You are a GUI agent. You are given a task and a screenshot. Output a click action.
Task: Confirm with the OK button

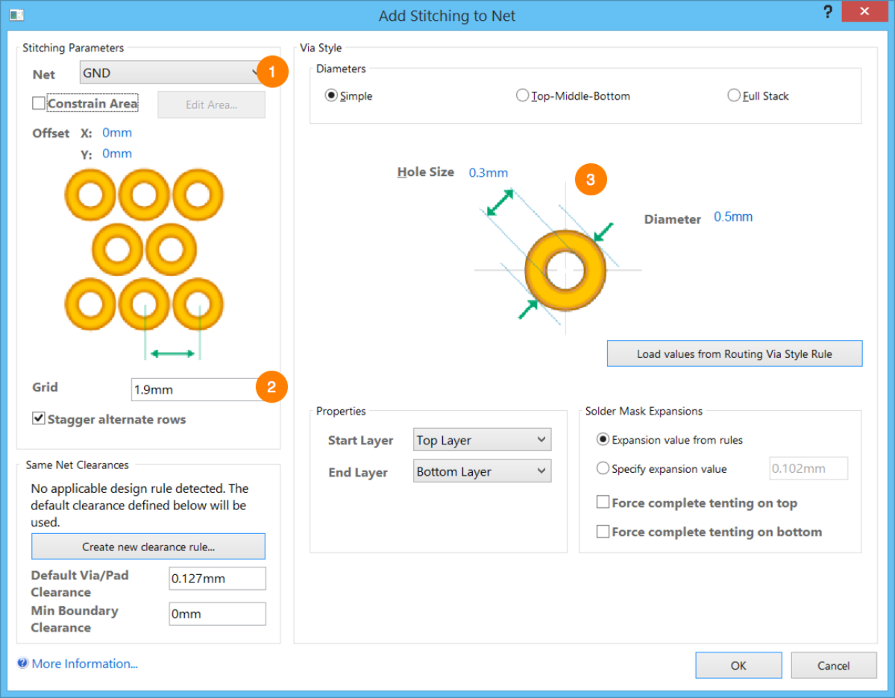[x=738, y=665]
